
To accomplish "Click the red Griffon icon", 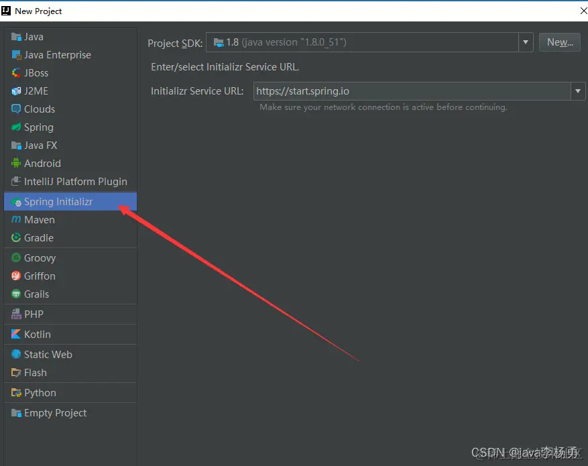I will pyautogui.click(x=16, y=276).
